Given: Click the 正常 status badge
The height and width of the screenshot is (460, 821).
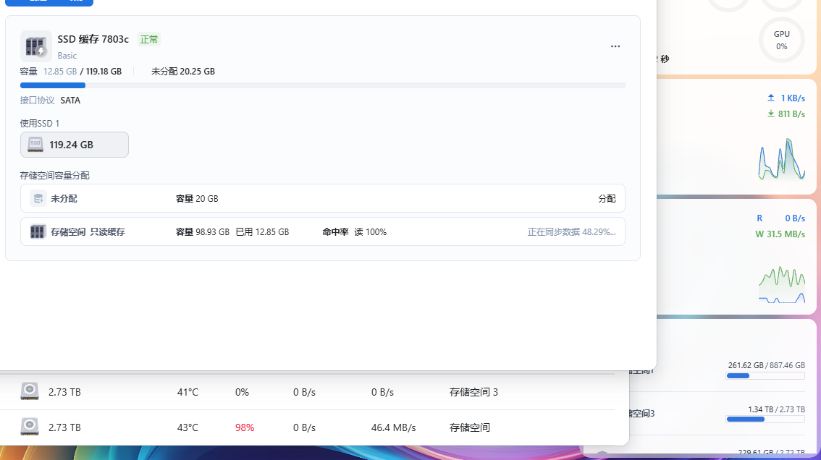Looking at the screenshot, I should 148,39.
